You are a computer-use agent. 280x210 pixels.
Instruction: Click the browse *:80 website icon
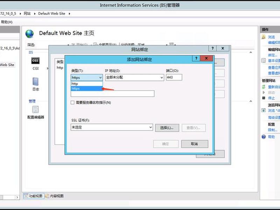(264, 110)
